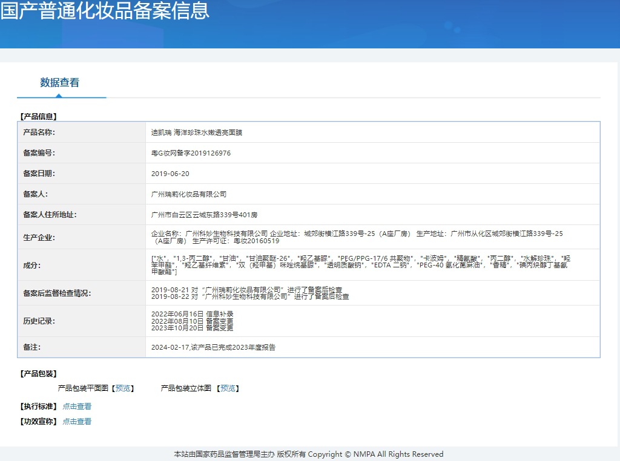This screenshot has width=620, height=461.
Task: Click the 备案后监督检查情况 row label
Action: click(57, 293)
